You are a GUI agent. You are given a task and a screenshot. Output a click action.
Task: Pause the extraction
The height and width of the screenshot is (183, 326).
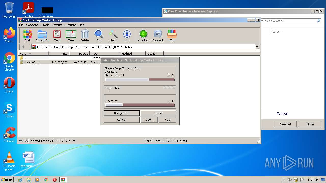tap(158, 113)
